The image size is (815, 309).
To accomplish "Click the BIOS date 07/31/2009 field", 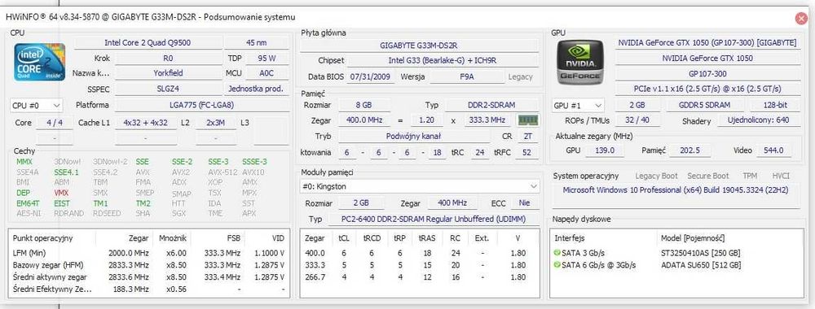I will [x=370, y=76].
